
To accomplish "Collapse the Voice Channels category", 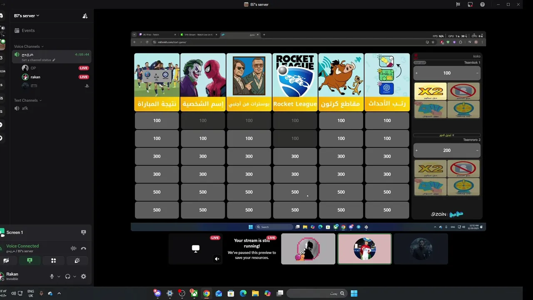I will [x=29, y=47].
